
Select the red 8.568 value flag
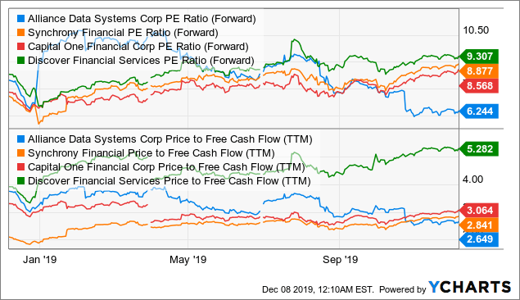tap(479, 86)
